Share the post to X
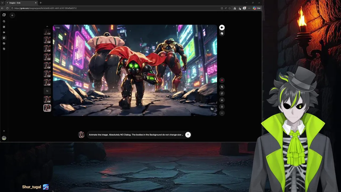The height and width of the screenshot is (192, 341). (222, 87)
